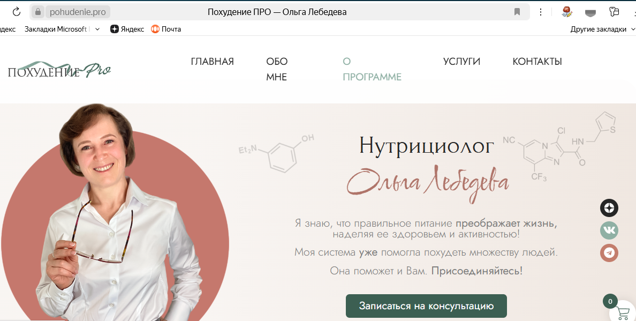Image resolution: width=636 pixels, height=321 pixels.
Task: Expand the Другие закладки dropdown
Action: [x=599, y=29]
